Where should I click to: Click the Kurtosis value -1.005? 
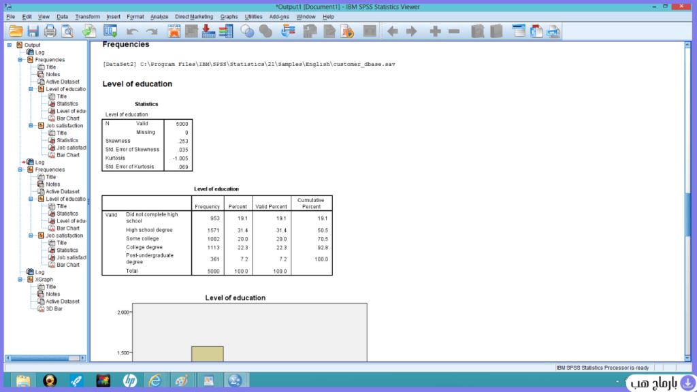(180, 158)
